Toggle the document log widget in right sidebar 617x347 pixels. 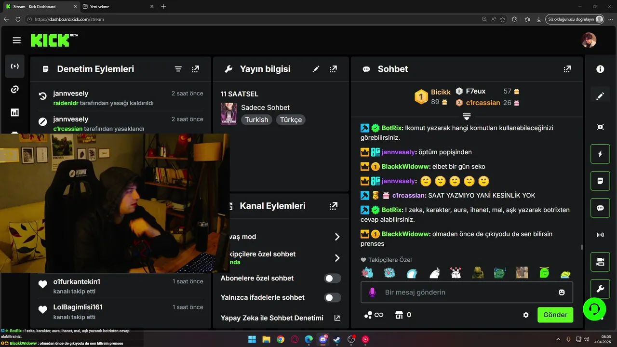(600, 181)
